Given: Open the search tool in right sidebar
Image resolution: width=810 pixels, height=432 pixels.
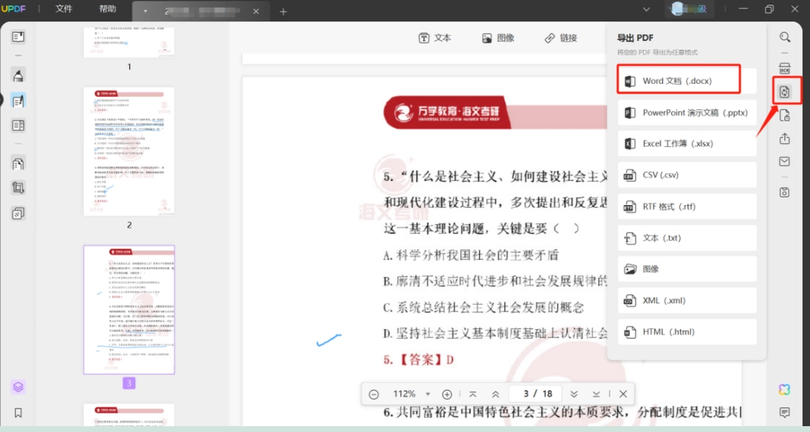Looking at the screenshot, I should click(x=785, y=37).
